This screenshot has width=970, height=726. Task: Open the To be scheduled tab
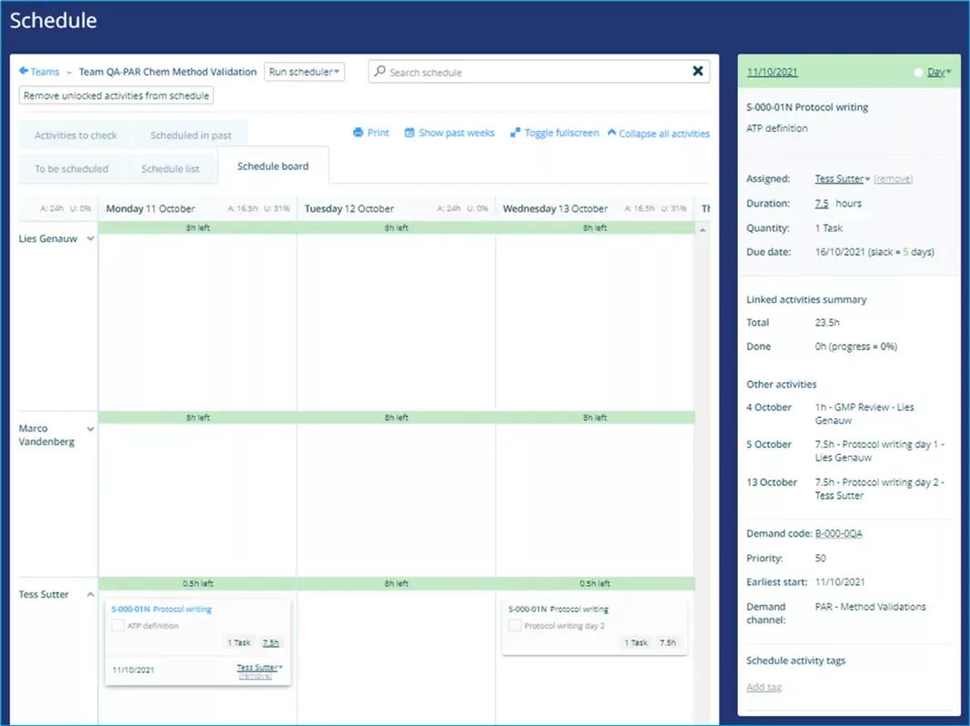point(71,169)
